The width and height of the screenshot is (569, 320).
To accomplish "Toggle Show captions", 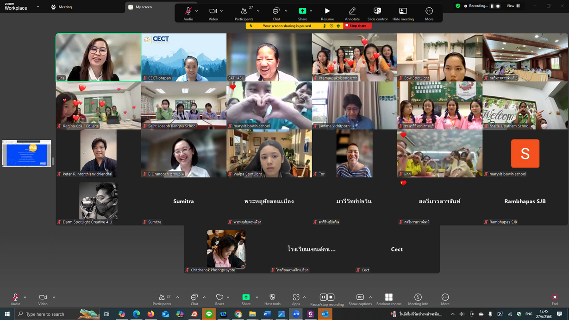I will (360, 297).
